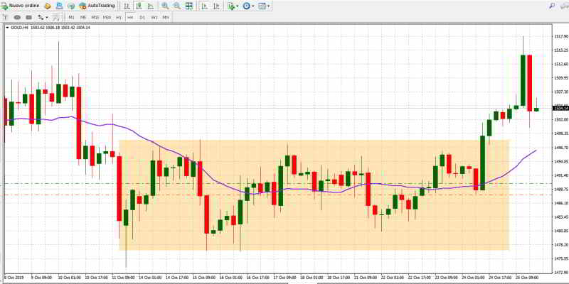Select the D1 timeframe
The image size is (569, 284).
[142, 16]
